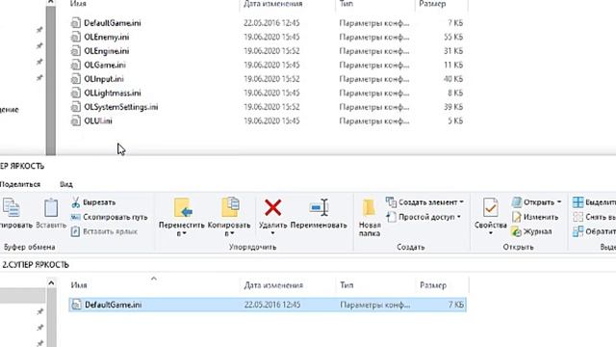The width and height of the screenshot is (616, 347).
Task: Click Invert selection (Обратить) icon
Action: pos(577,231)
